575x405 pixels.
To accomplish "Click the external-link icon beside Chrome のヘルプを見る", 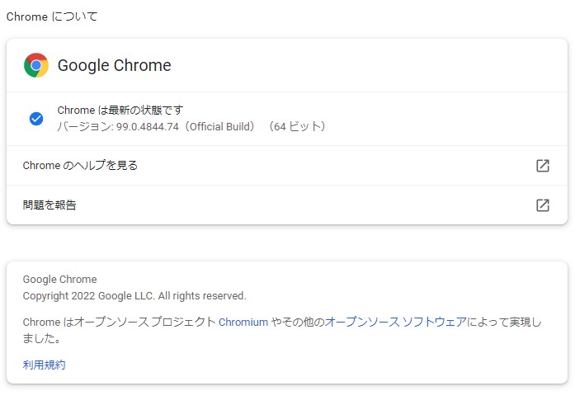I will click(x=542, y=166).
